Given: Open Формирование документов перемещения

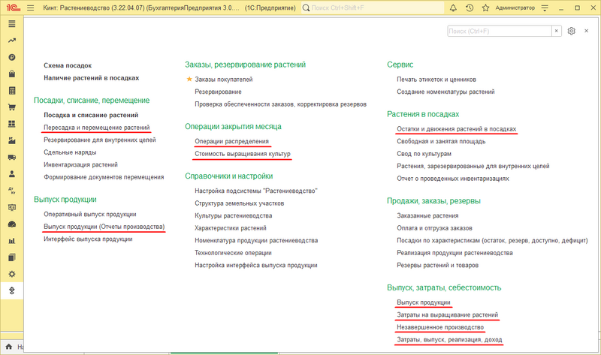Looking at the screenshot, I should click(104, 177).
